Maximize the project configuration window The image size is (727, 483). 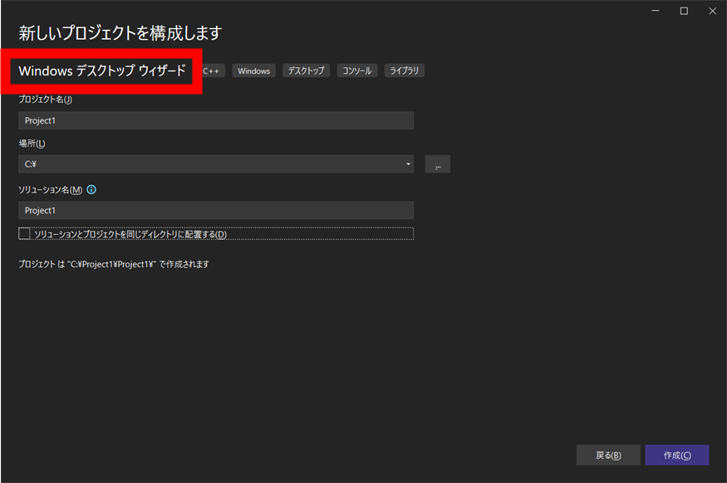[x=684, y=11]
